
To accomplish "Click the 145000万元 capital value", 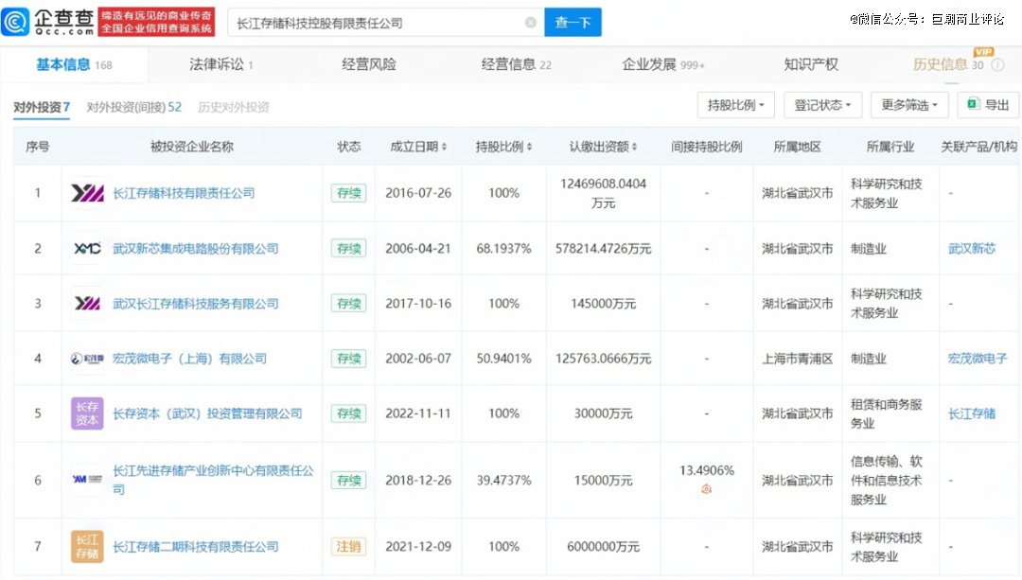I will 604,303.
